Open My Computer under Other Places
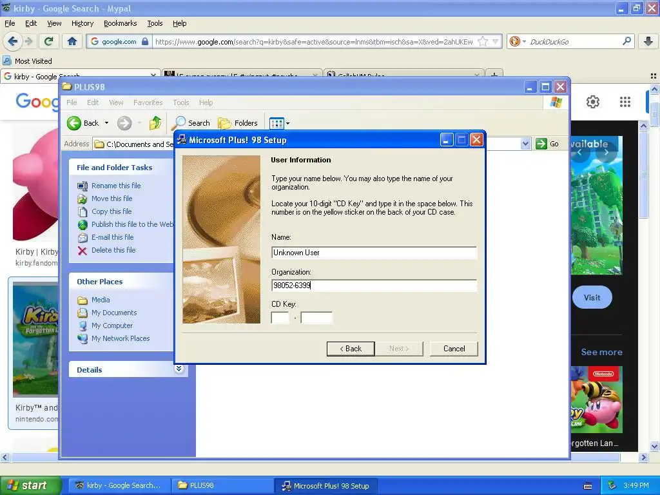Screen dimensions: 660x495 click(x=112, y=325)
